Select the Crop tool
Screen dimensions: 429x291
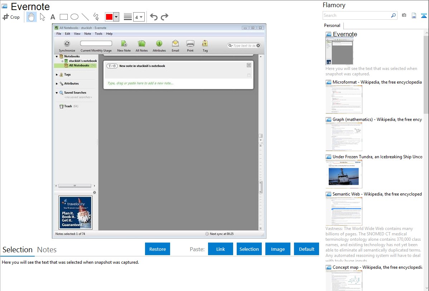[x=11, y=17]
